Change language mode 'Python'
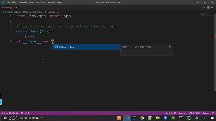The width and height of the screenshot is (216, 121). pos(206,113)
